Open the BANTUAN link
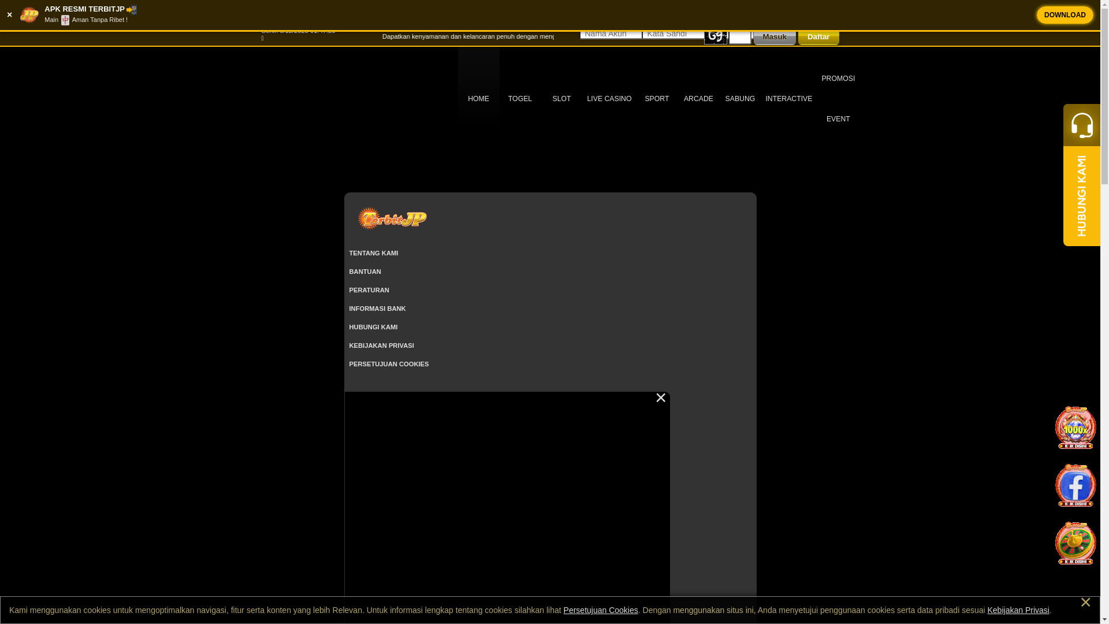The image size is (1109, 624). 365,272
